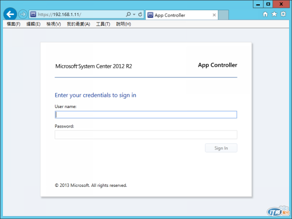292x219 pixels.
Task: Click the 'App Controller' page title text
Action: pos(218,65)
